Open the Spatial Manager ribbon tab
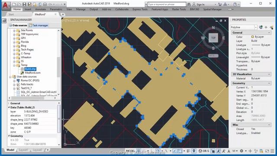Viewport: 277px width, 156px height. pyautogui.click(x=213, y=9)
